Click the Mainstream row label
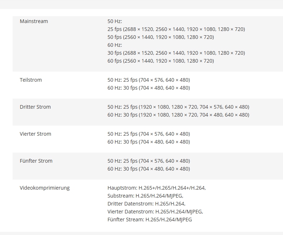283x235 pixels. click(x=34, y=21)
